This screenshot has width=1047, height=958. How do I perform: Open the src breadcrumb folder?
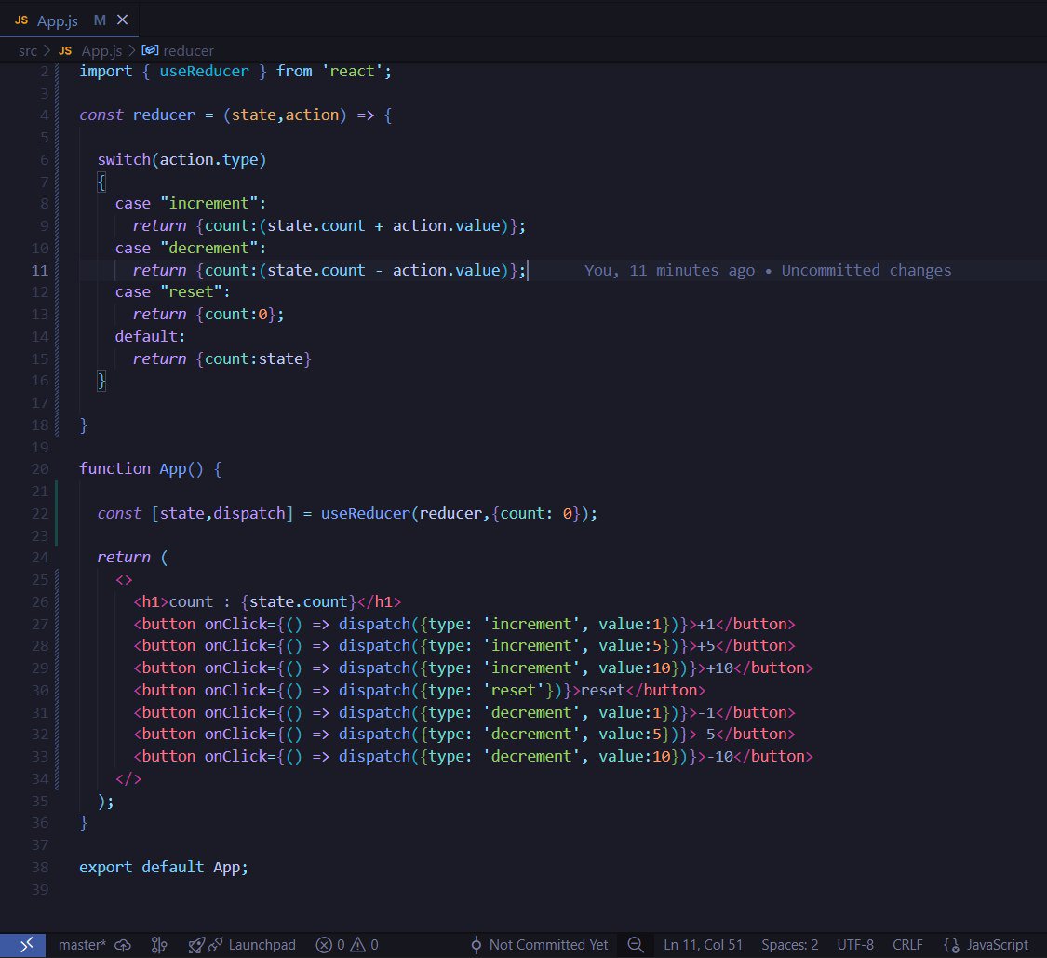tap(27, 51)
